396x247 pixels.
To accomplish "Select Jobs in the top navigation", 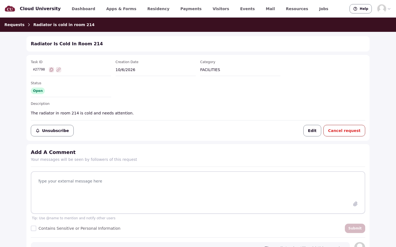I will point(324,9).
